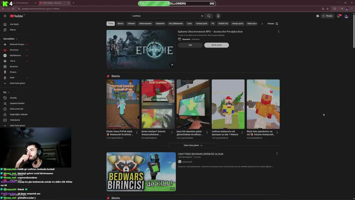The image size is (355, 200).
Task: Select the Son yüklenenler filter chip
Action: (x=176, y=24)
